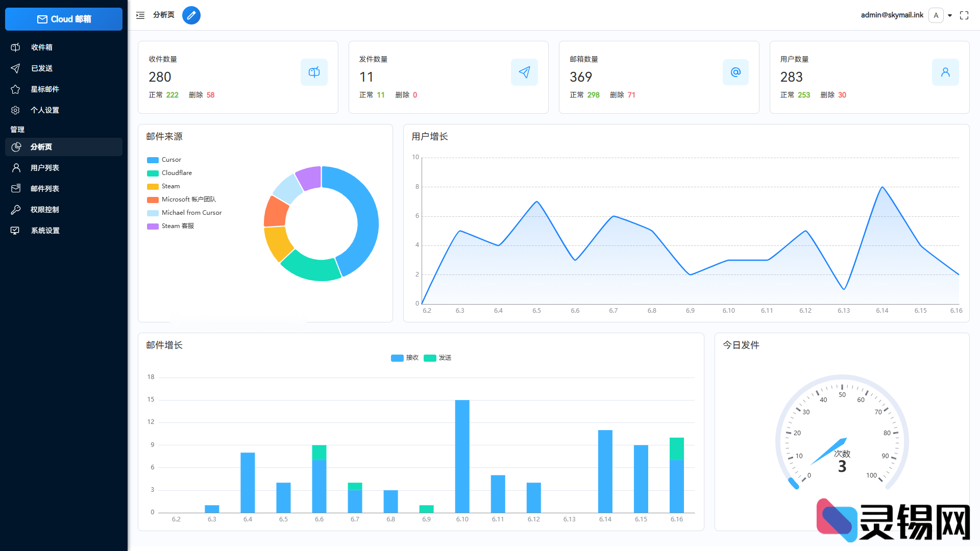
Task: Select the 权限控制 key icon
Action: point(15,209)
